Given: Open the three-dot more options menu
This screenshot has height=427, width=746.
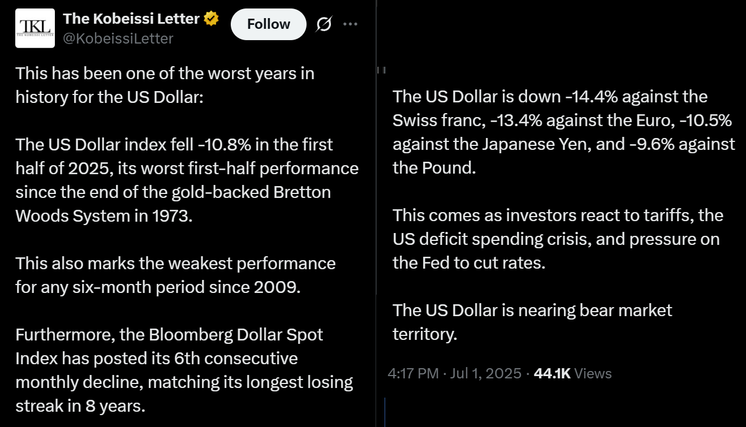Looking at the screenshot, I should coord(351,24).
